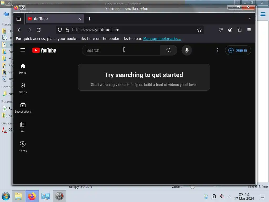This screenshot has width=269, height=202.
Task: Open Manage bookmarks link
Action: tap(162, 39)
